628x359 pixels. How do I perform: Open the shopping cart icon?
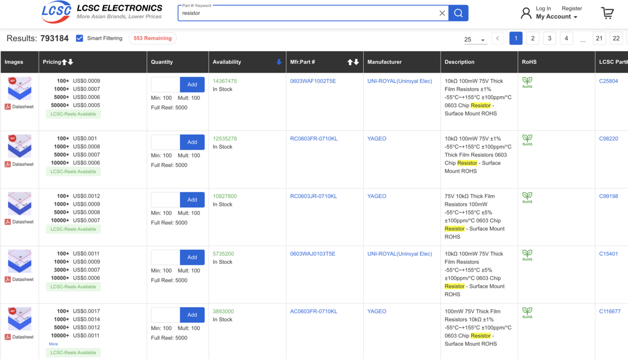tap(607, 13)
